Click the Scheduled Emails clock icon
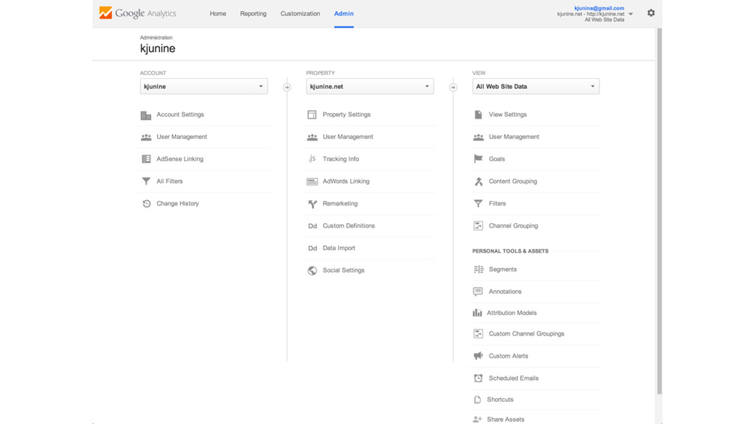The image size is (755, 424). click(x=478, y=378)
